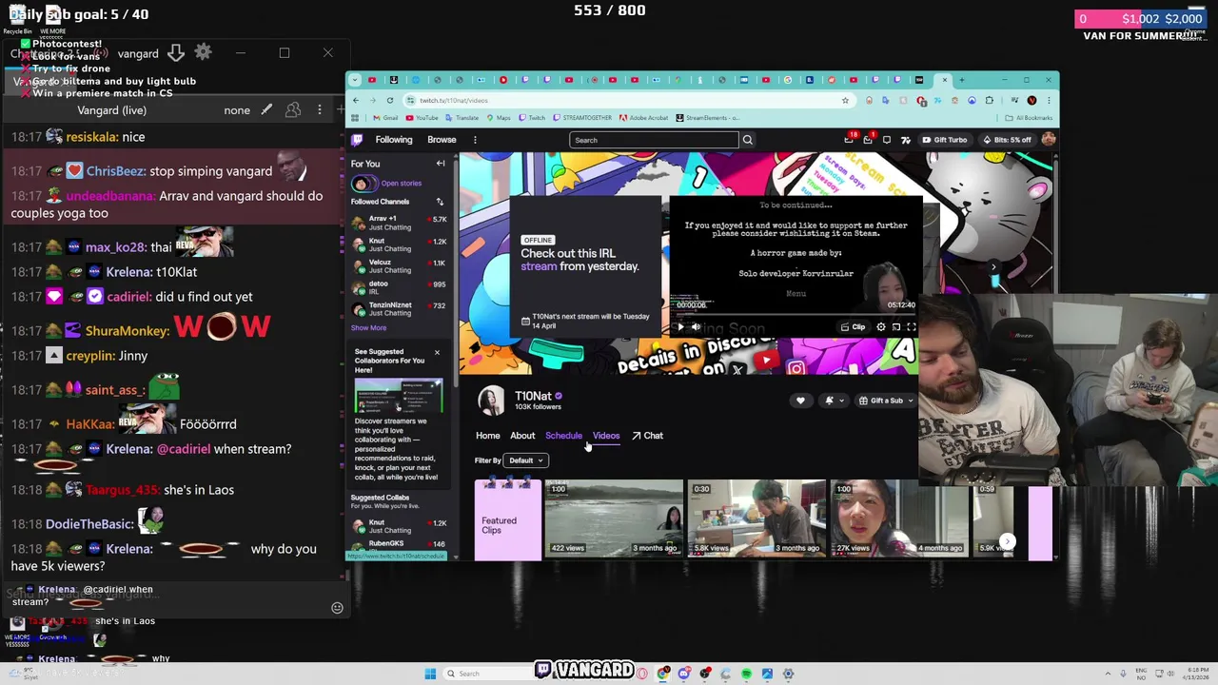Image resolution: width=1218 pixels, height=685 pixels.
Task: Click the T10Nat channel avatar
Action: coord(491,401)
